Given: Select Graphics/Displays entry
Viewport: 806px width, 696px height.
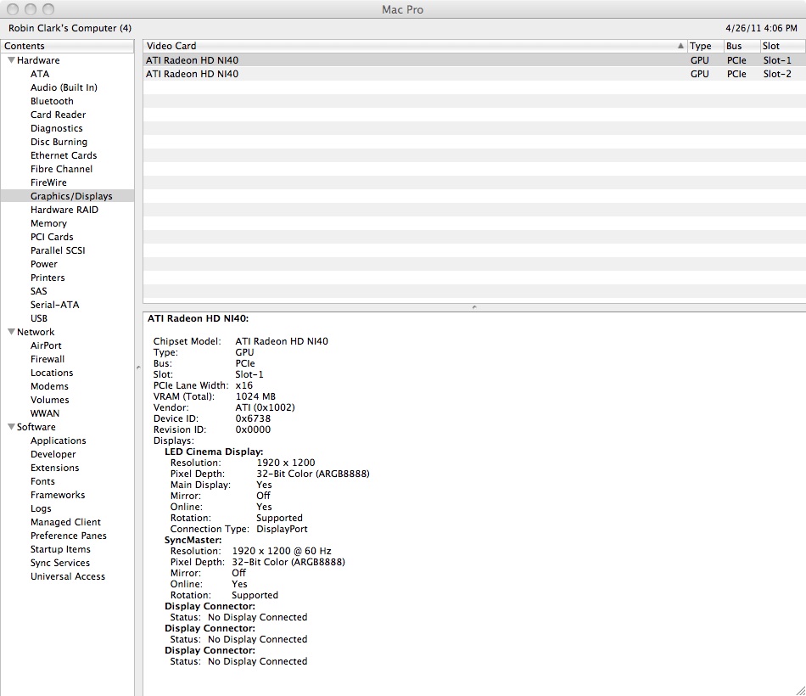Looking at the screenshot, I should point(67,196).
